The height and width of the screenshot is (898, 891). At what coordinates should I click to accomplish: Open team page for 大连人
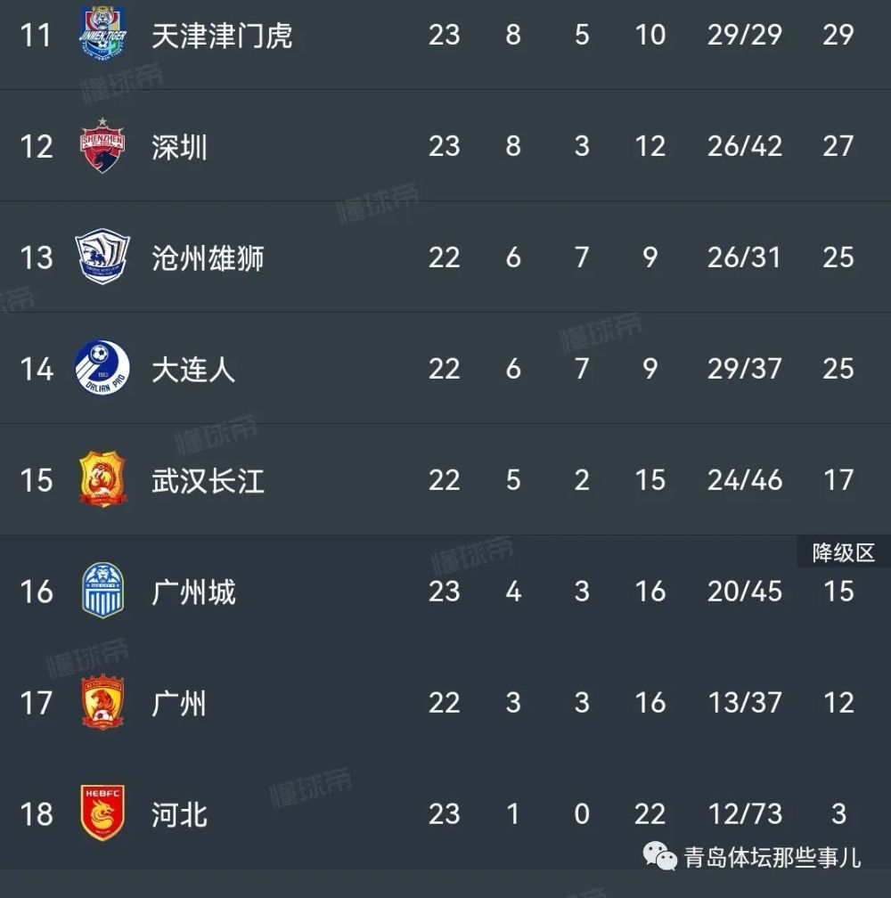tap(193, 370)
